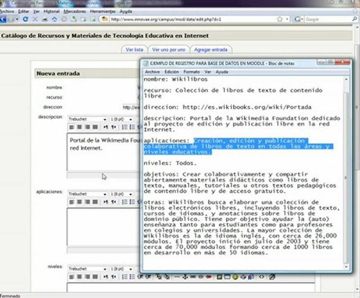Open Firefox Marcadores menu
360x298 pixels.
74,11
